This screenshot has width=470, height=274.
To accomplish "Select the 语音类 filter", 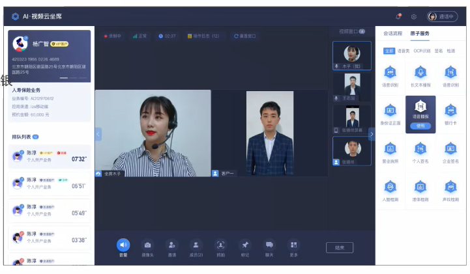I will click(x=404, y=51).
